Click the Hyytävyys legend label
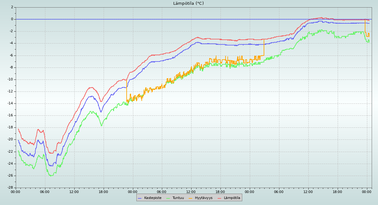The height and width of the screenshot is (205, 378). pos(203,198)
